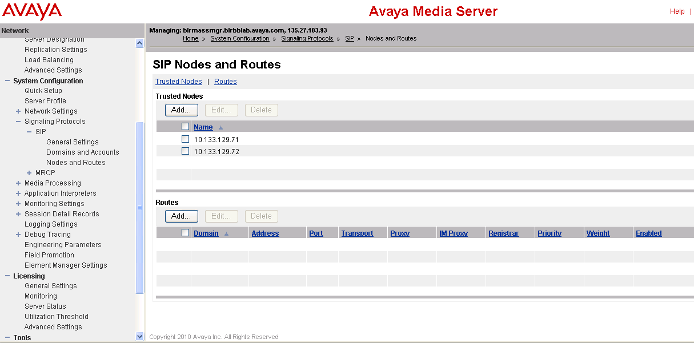Screen dimensions: 694x343
Task: Open Nodes and Routes in sidebar
Action: tap(76, 163)
